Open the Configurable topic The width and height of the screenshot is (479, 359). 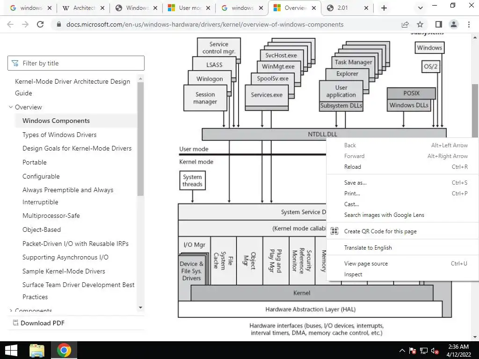[41, 176]
